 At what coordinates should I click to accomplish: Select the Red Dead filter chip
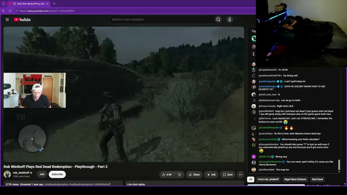click(x=317, y=179)
